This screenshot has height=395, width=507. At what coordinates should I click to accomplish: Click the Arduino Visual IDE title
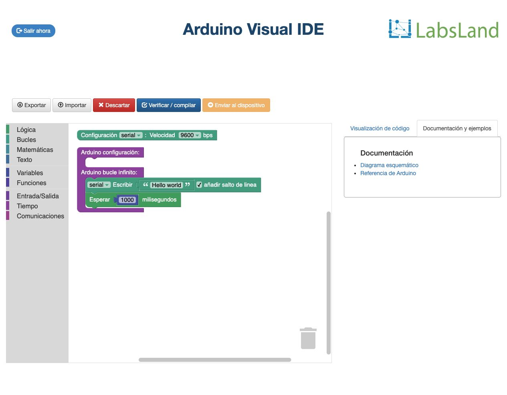coord(253,29)
